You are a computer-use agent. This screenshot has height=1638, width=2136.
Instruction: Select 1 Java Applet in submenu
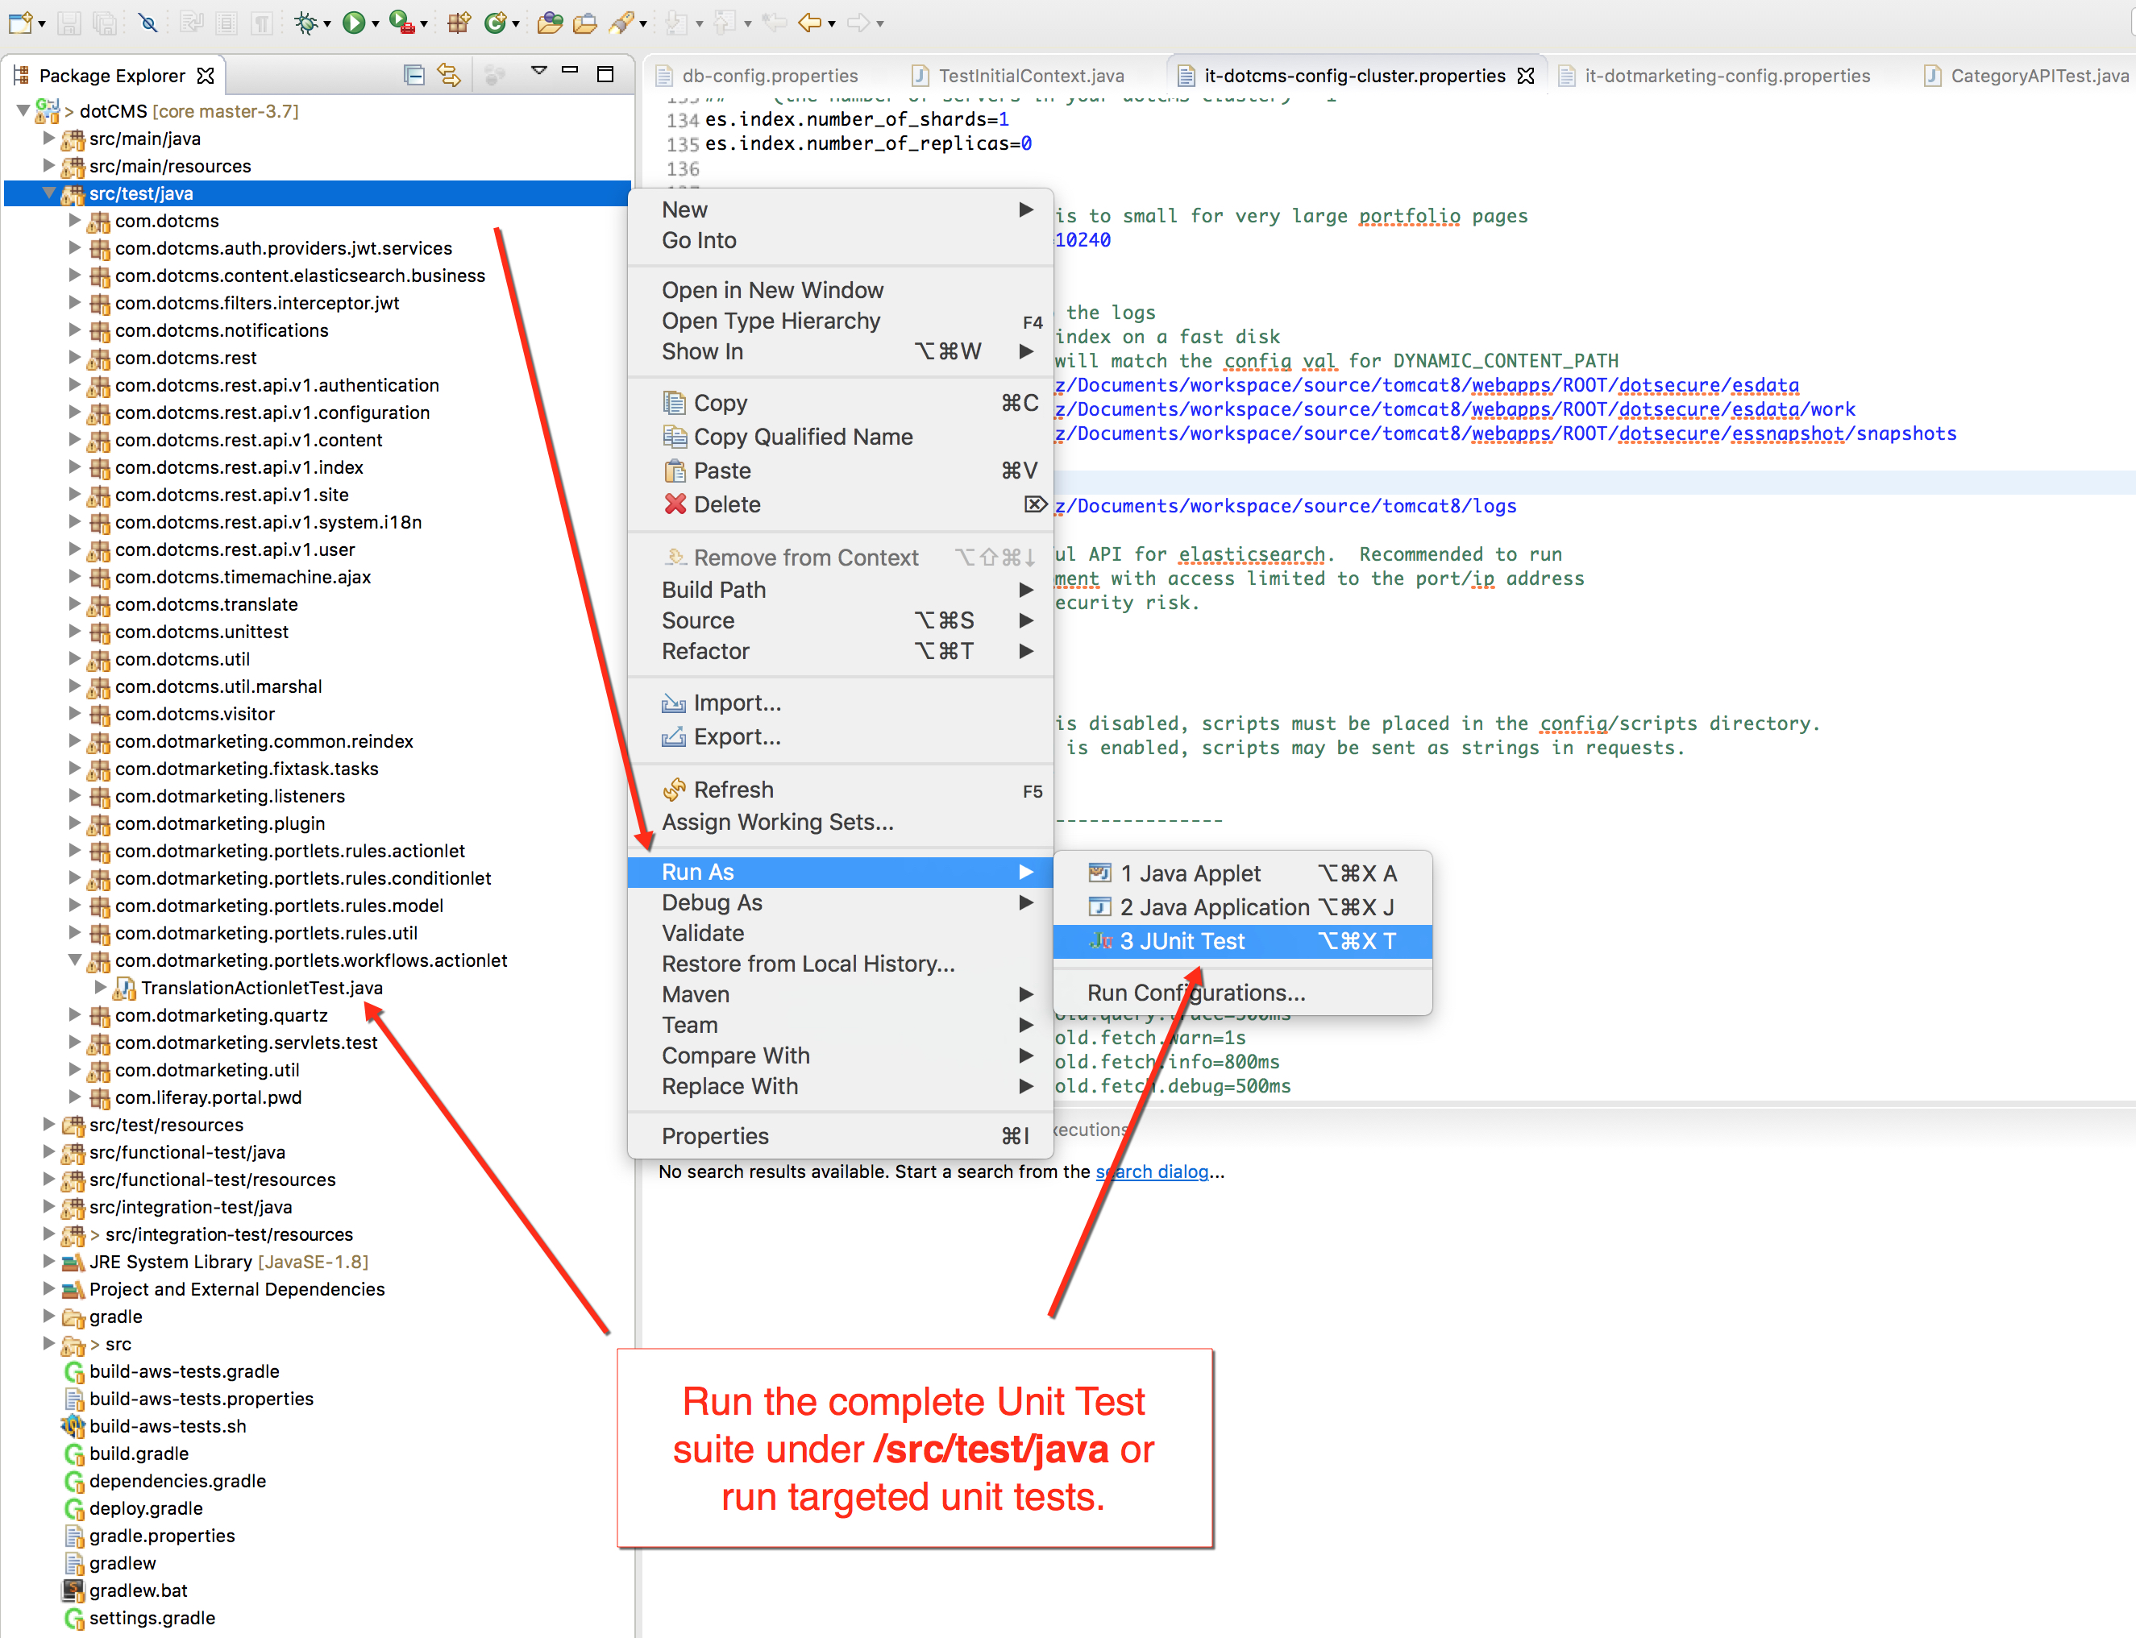[x=1243, y=873]
